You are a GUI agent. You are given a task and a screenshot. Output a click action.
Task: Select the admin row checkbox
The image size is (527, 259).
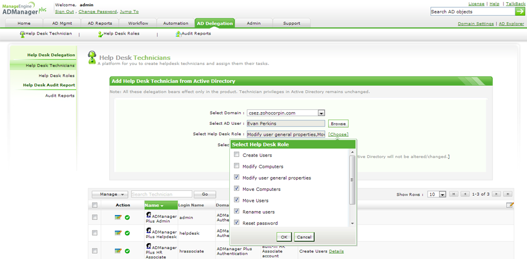click(x=95, y=218)
